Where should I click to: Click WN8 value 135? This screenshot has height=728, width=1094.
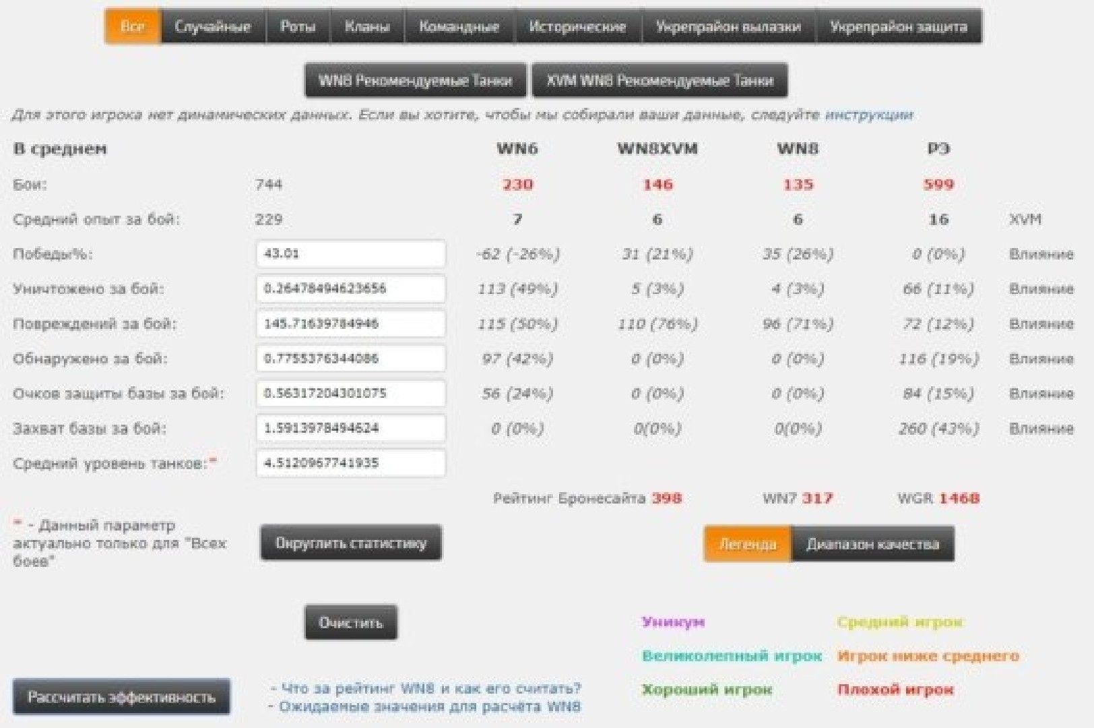798,185
